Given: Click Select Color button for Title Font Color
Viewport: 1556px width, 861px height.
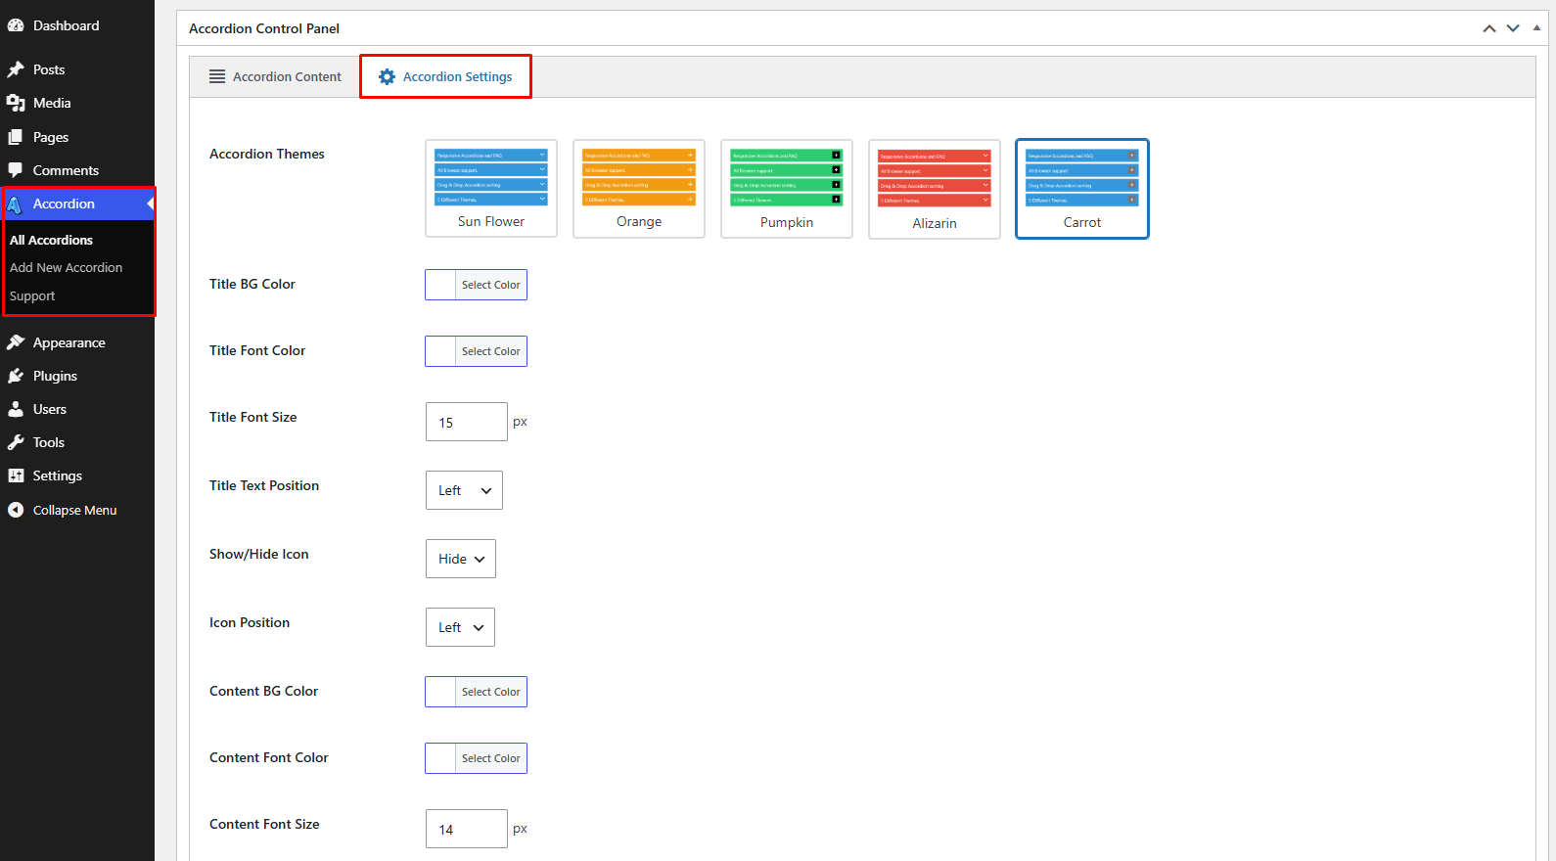Looking at the screenshot, I should coord(491,351).
